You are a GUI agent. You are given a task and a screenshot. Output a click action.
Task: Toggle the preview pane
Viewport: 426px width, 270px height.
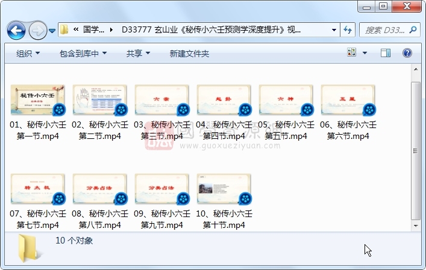point(385,53)
